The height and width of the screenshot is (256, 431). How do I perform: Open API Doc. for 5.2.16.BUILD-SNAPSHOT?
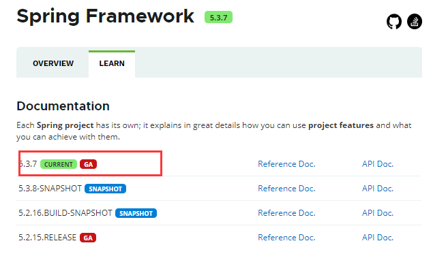(x=378, y=213)
